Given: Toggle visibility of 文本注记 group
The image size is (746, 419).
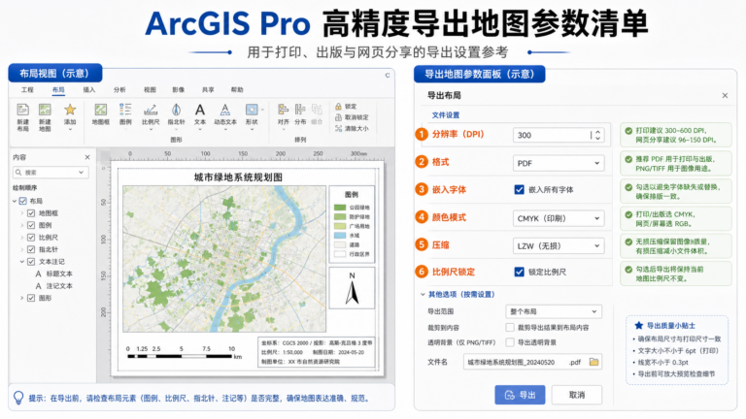Looking at the screenshot, I should click(31, 262).
